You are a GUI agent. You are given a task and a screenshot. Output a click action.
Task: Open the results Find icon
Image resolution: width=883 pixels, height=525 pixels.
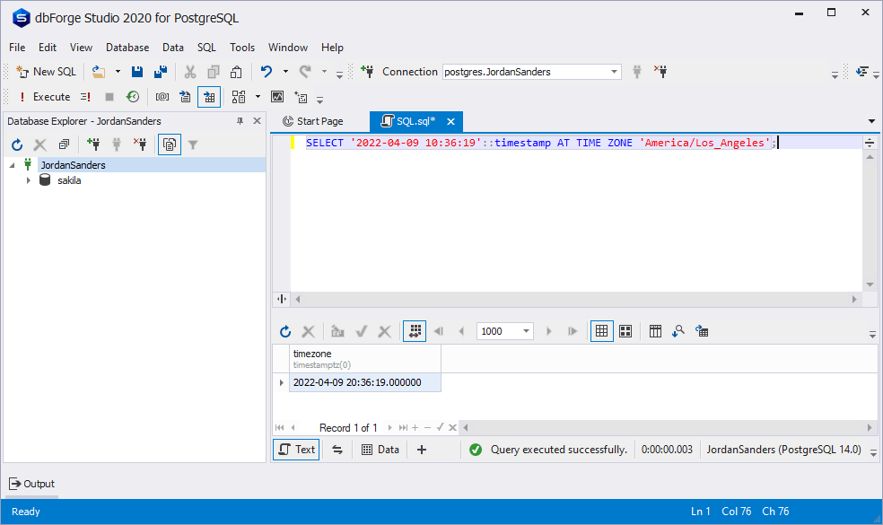pyautogui.click(x=679, y=331)
